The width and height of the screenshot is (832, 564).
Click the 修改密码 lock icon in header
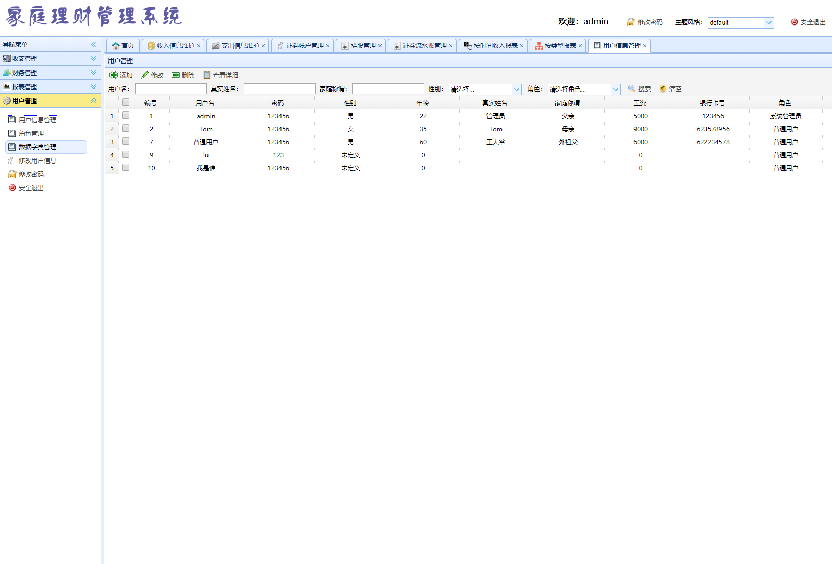pyautogui.click(x=631, y=22)
